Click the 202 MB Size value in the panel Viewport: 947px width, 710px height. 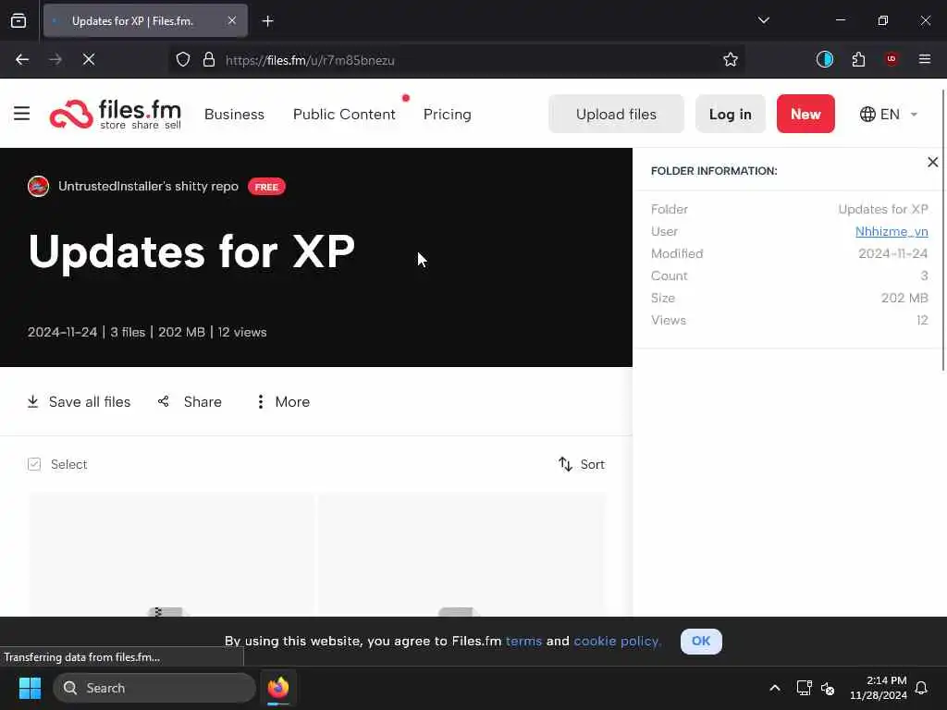point(904,298)
